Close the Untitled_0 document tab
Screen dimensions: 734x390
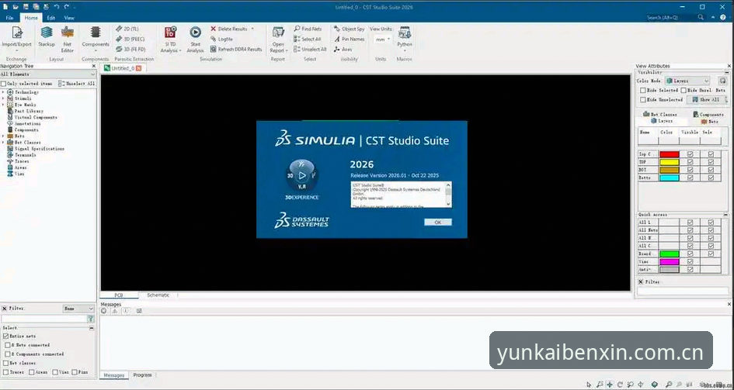(x=138, y=68)
